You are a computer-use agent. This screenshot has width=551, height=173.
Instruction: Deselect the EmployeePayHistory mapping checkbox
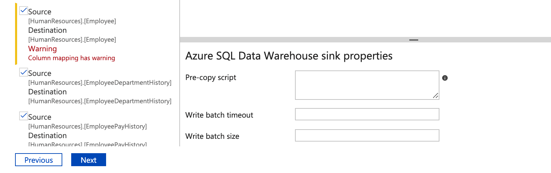click(24, 116)
